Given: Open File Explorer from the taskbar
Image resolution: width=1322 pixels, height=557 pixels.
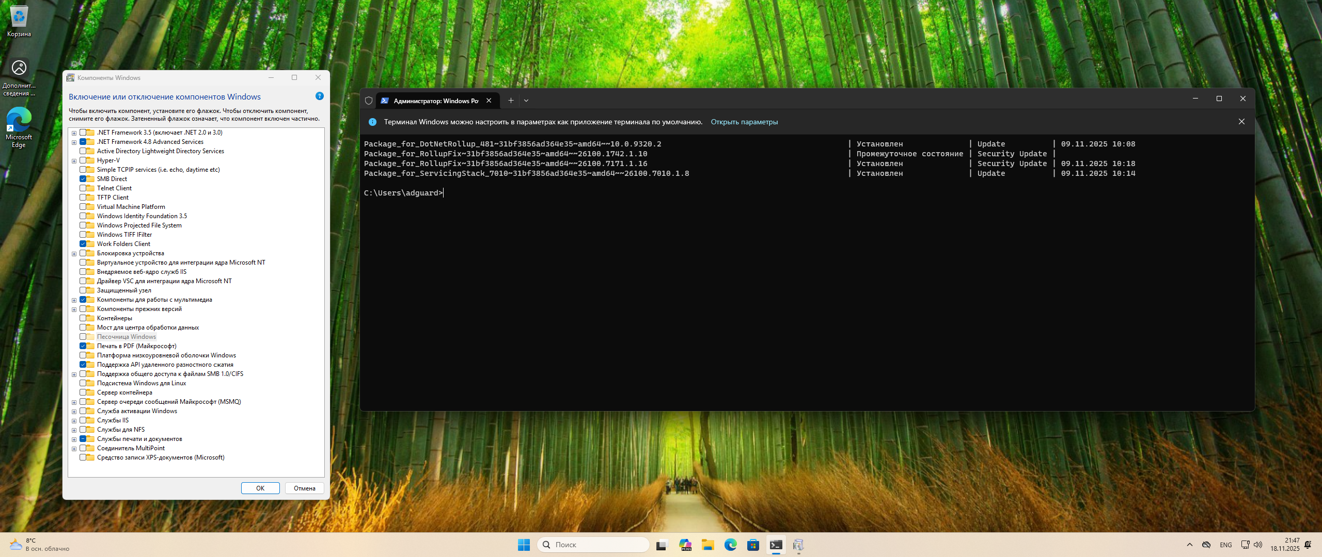Looking at the screenshot, I should point(707,545).
